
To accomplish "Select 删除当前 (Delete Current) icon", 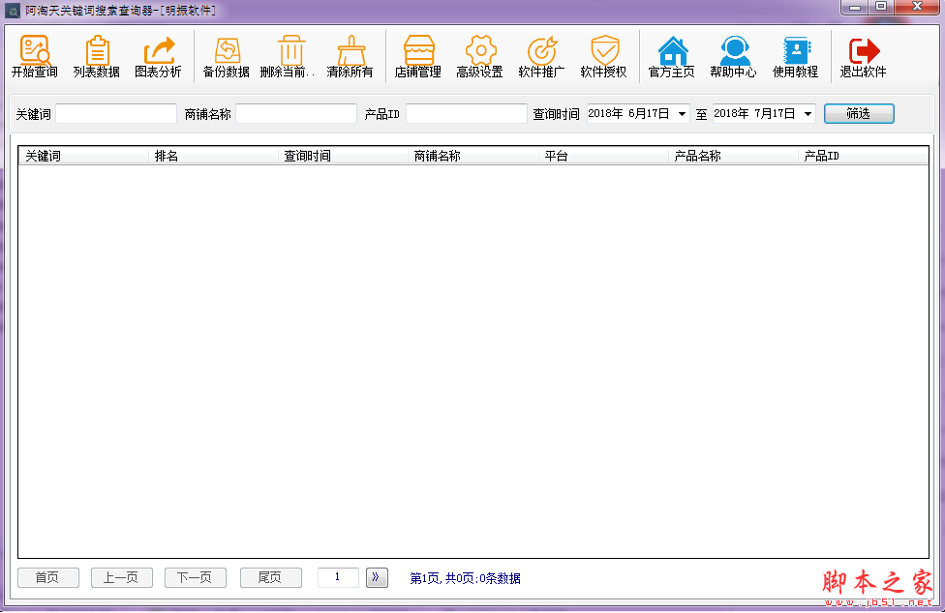I will (x=290, y=56).
